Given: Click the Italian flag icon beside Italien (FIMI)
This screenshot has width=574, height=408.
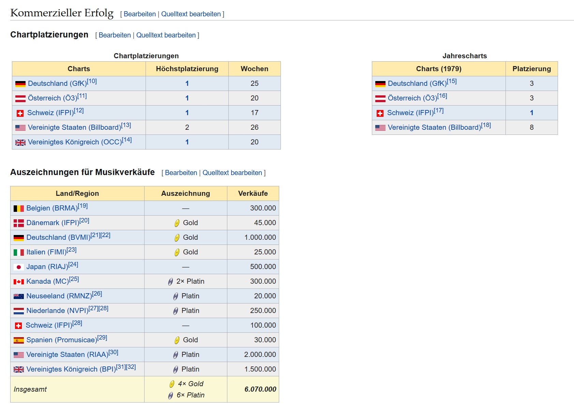Looking at the screenshot, I should (x=19, y=252).
